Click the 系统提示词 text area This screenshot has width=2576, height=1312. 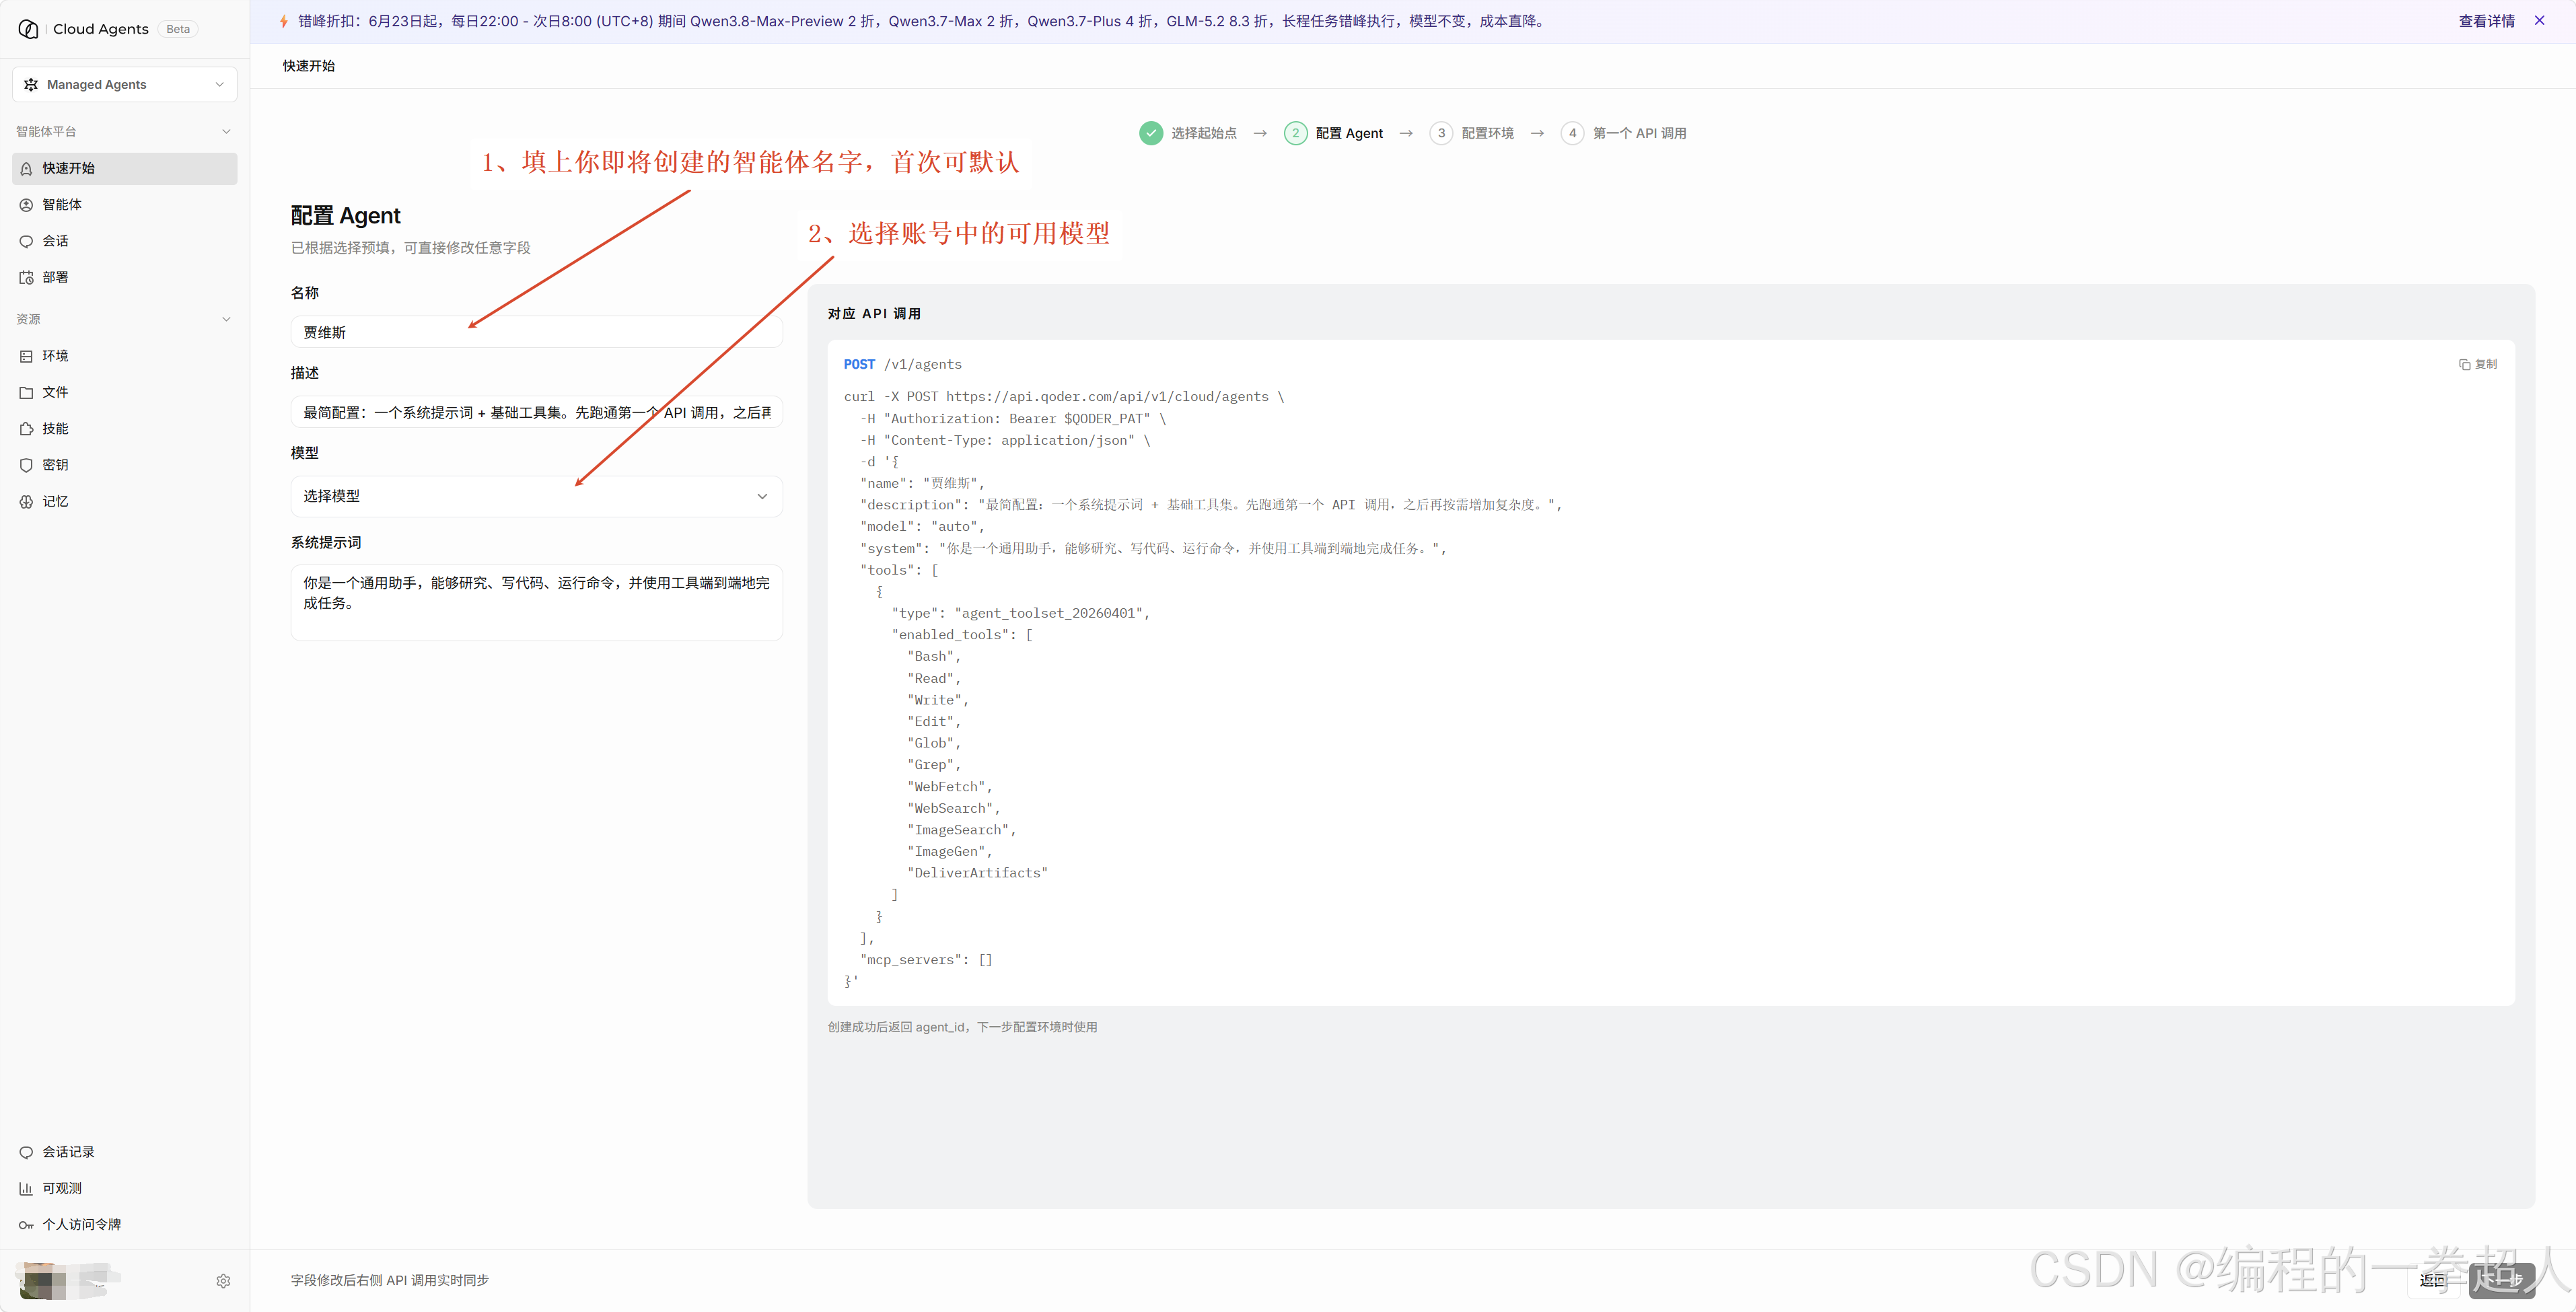tap(536, 602)
